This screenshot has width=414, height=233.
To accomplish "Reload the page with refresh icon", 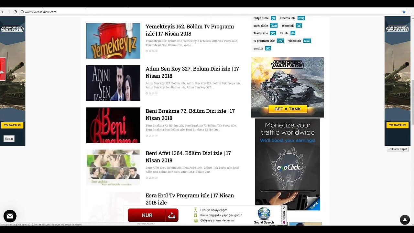I will coord(15,12).
